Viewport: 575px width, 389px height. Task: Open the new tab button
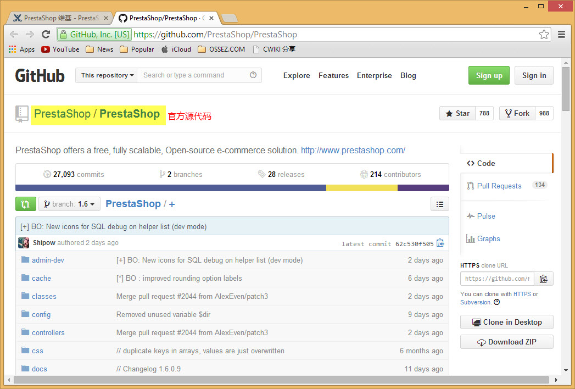(230, 18)
